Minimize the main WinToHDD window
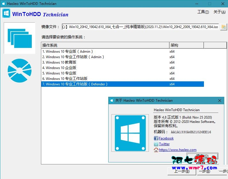 pyautogui.click(x=197, y=4)
